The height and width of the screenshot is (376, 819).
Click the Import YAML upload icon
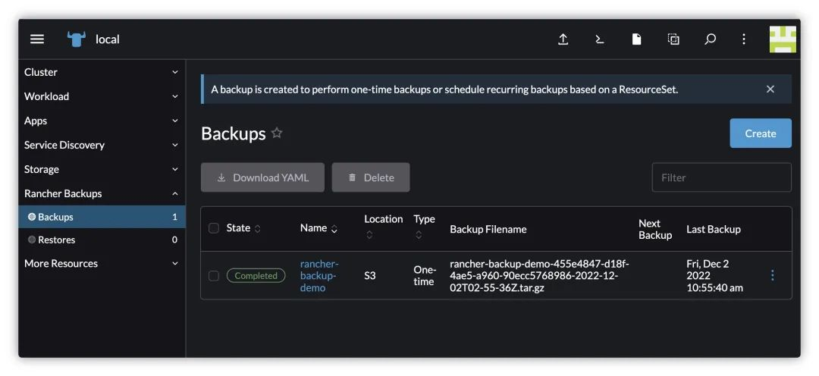563,39
